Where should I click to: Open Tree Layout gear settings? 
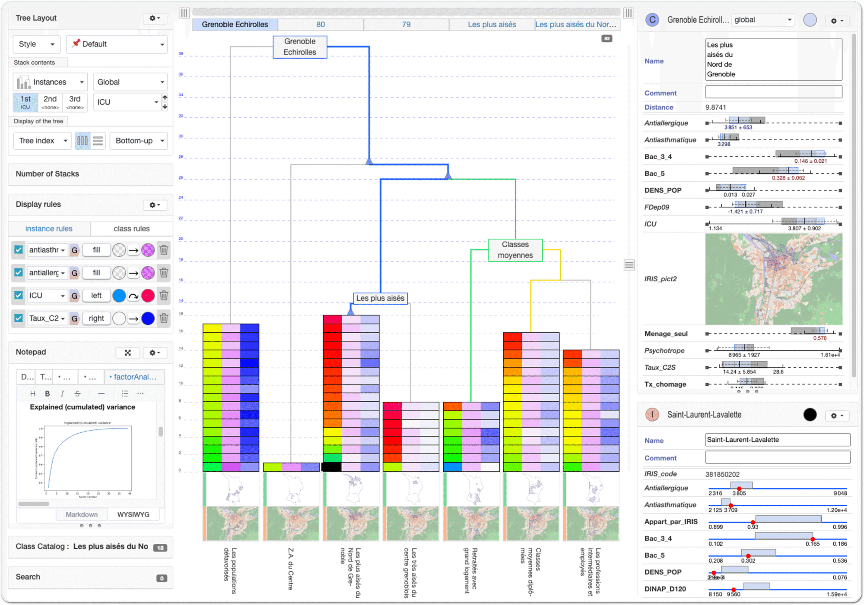(154, 18)
